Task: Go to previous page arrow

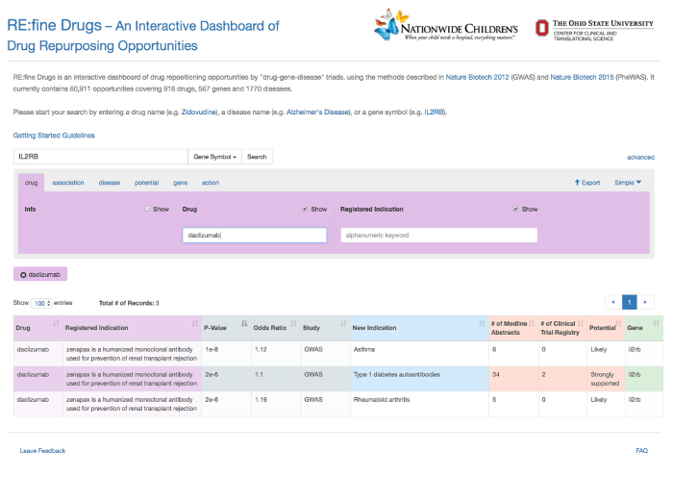Action: (613, 302)
